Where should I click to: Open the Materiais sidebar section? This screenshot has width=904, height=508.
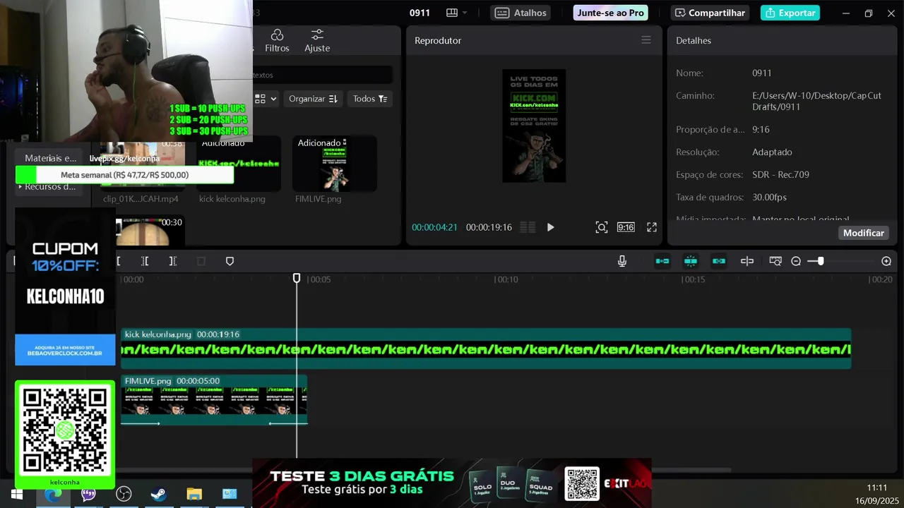point(50,158)
